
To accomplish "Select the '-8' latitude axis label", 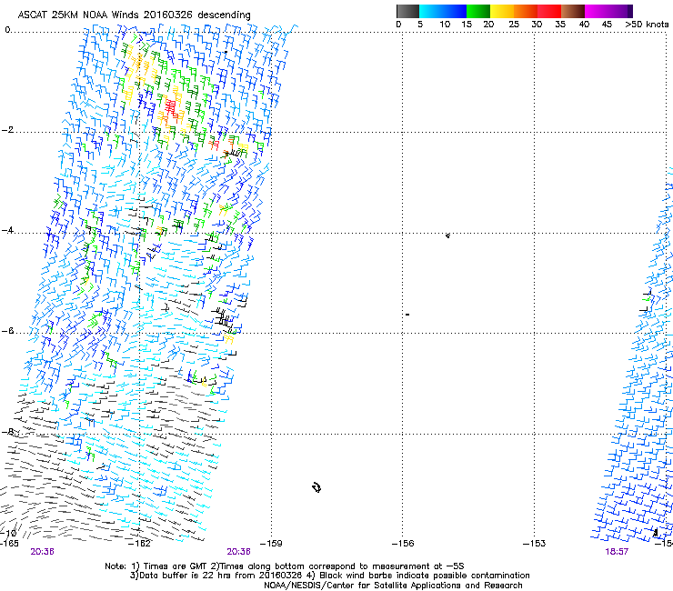I will (x=7, y=432).
